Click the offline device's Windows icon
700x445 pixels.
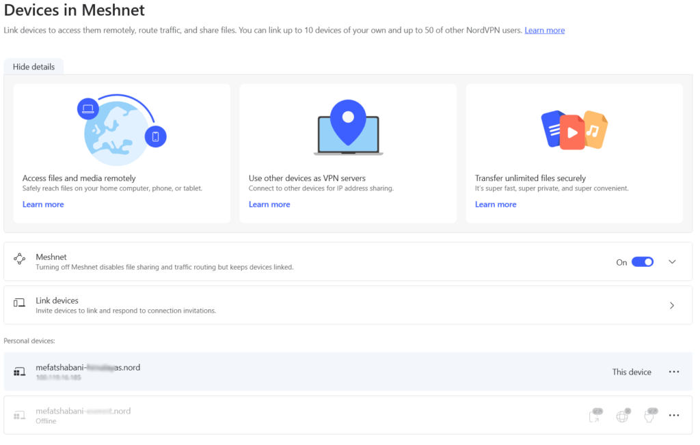pyautogui.click(x=19, y=415)
